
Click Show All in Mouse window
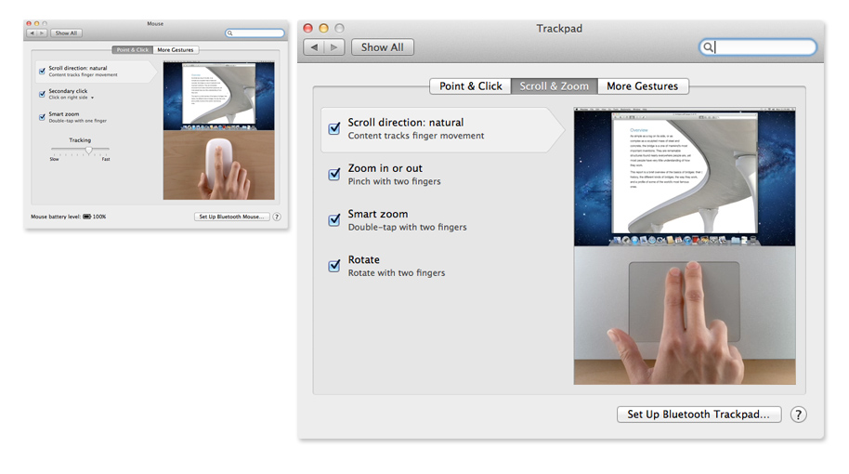click(x=66, y=33)
